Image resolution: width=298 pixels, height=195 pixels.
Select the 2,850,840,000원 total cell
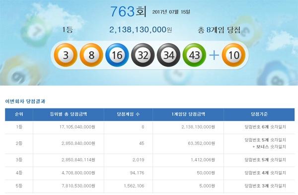[78, 143]
